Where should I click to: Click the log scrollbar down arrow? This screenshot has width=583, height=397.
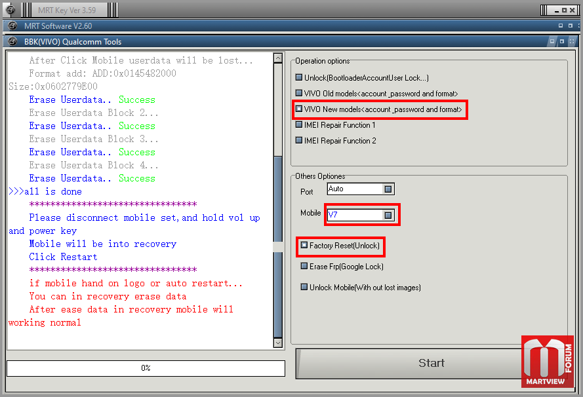278,343
